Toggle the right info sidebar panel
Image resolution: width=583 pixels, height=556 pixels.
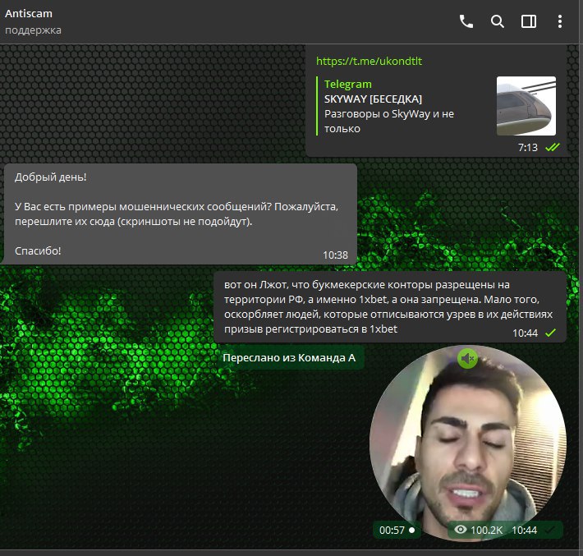pyautogui.click(x=528, y=21)
